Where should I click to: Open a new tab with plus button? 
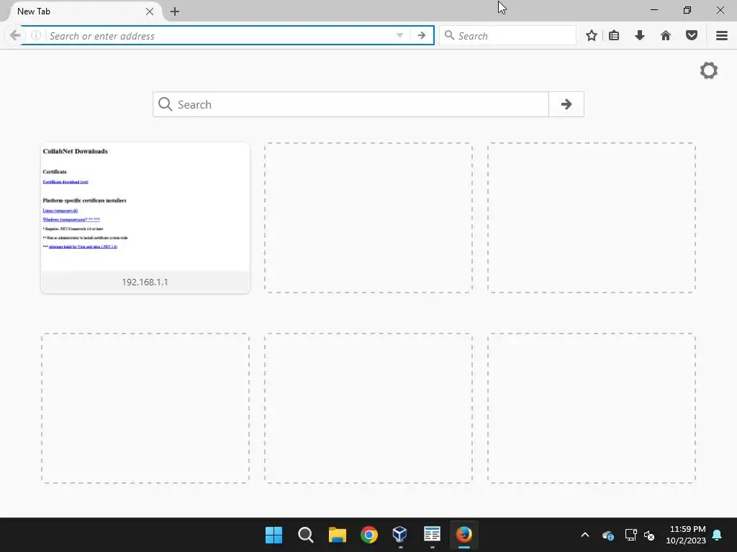point(175,11)
